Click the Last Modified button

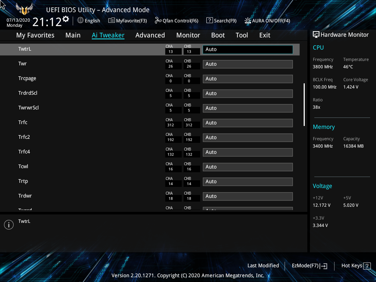pyautogui.click(x=263, y=266)
